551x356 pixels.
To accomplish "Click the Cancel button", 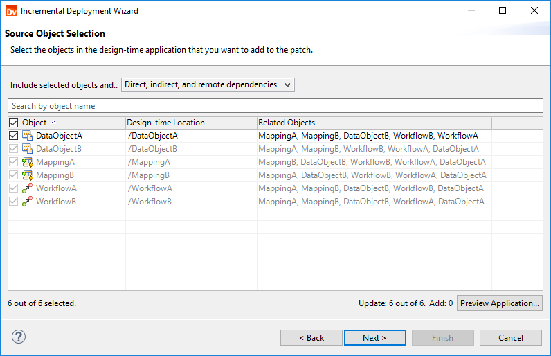I will tap(511, 338).
